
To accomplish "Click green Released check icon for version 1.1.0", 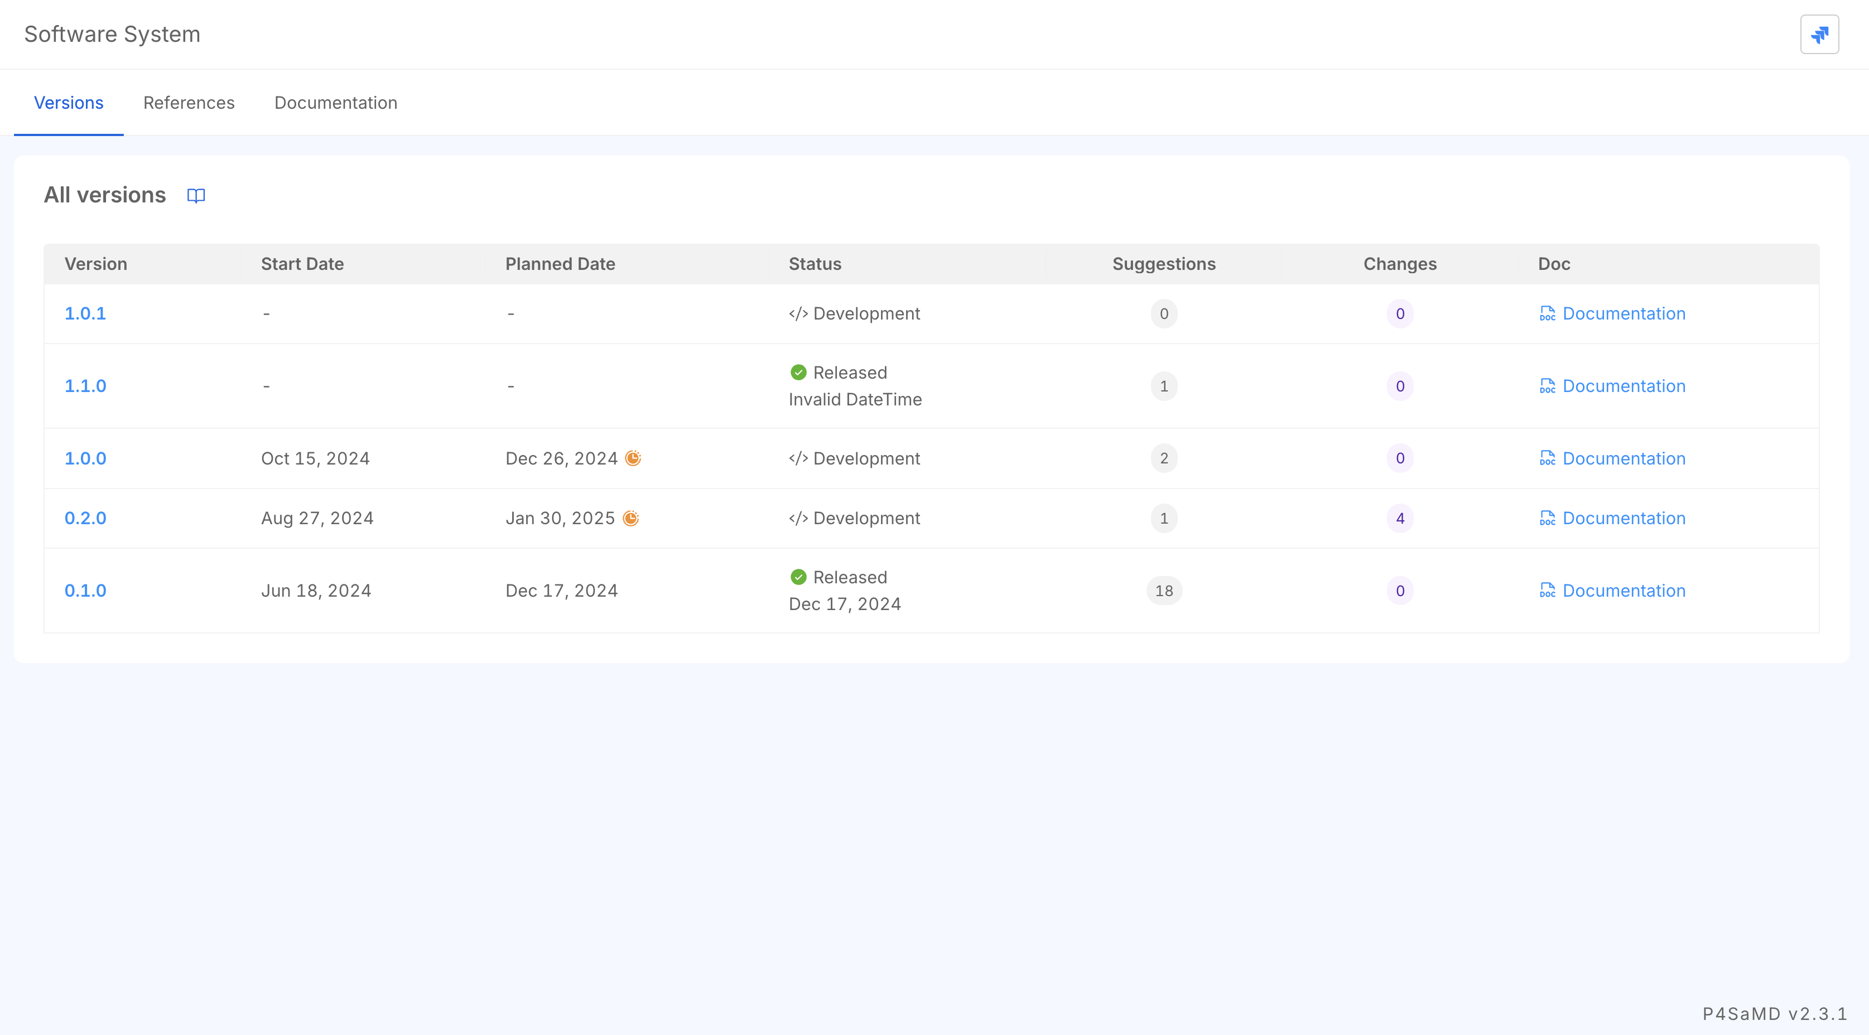I will tap(798, 372).
